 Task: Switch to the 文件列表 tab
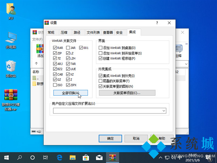(93, 32)
